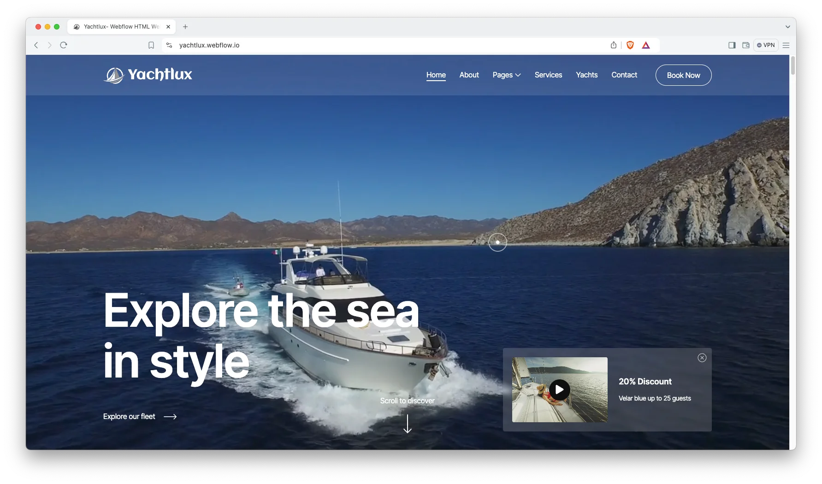Expand the Pages dropdown menu
Screen dimensions: 822x484
click(x=506, y=75)
